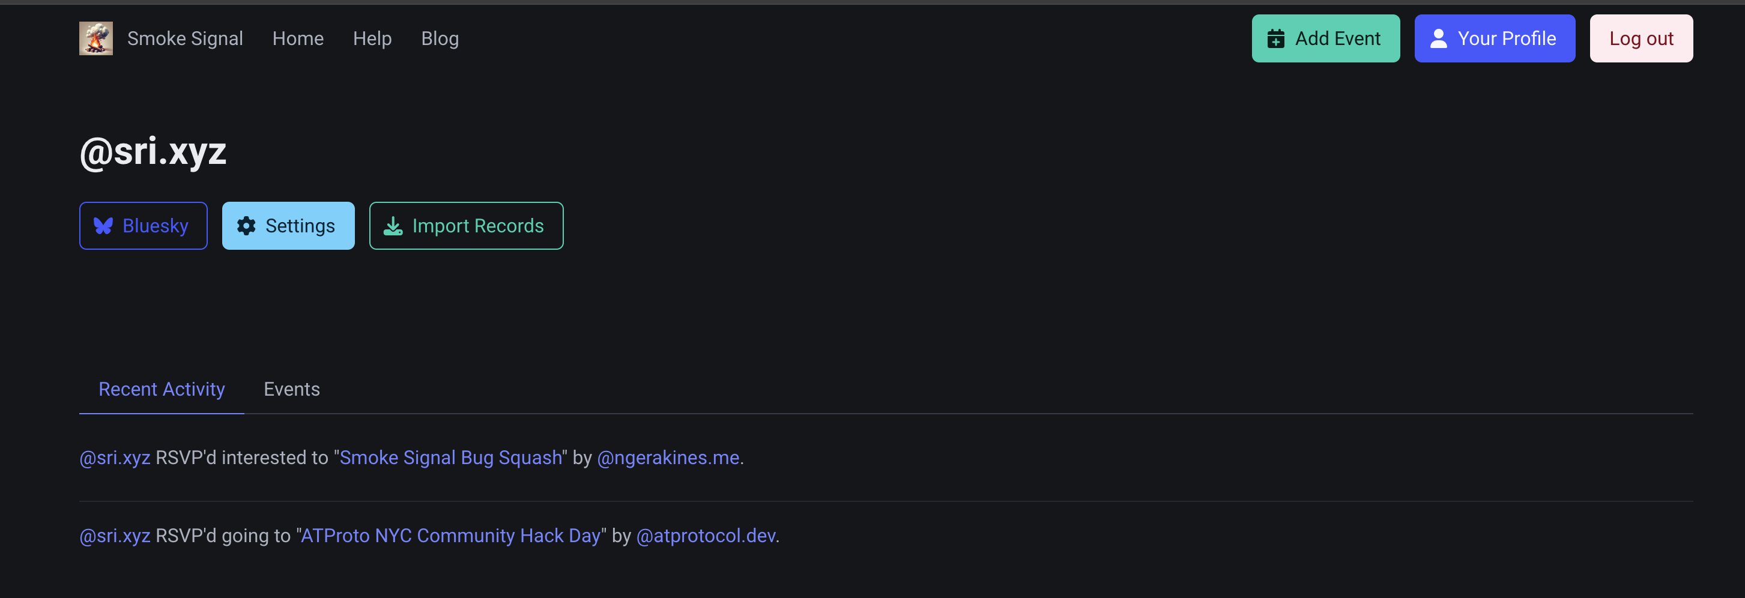Open the Smoke Signal brand link
Image resolution: width=1745 pixels, height=598 pixels.
point(185,38)
